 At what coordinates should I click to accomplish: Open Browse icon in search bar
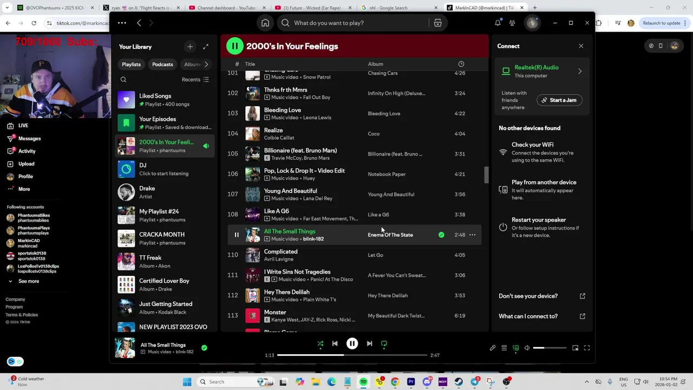[x=437, y=23]
